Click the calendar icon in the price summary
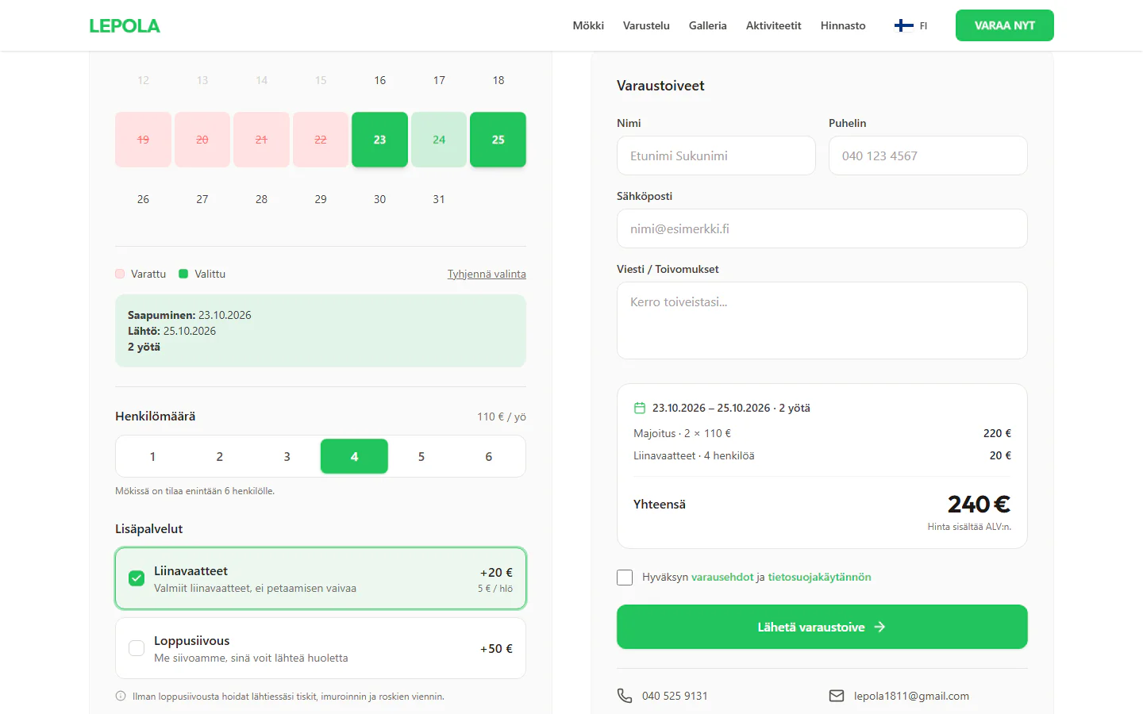The height and width of the screenshot is (714, 1143). click(x=640, y=408)
